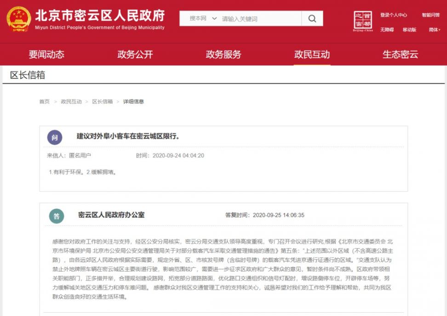This screenshot has width=447, height=316.
Task: Click the highlighted 政民互动 navigation tab
Action: pyautogui.click(x=312, y=54)
